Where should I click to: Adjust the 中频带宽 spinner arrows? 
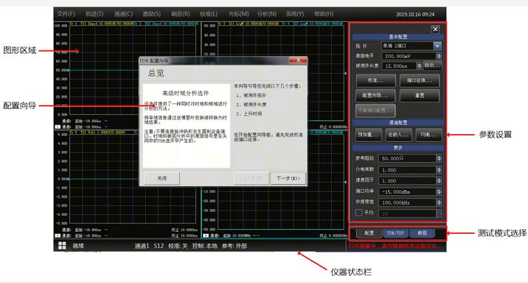[439, 203]
